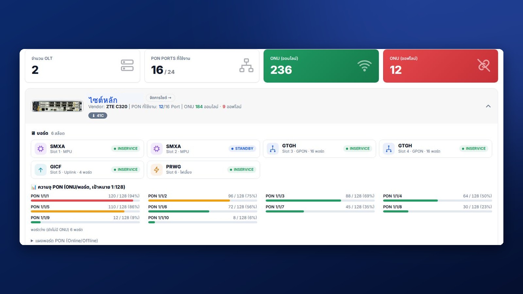
Task: Click the 41C temperature badge
Action: 98,116
